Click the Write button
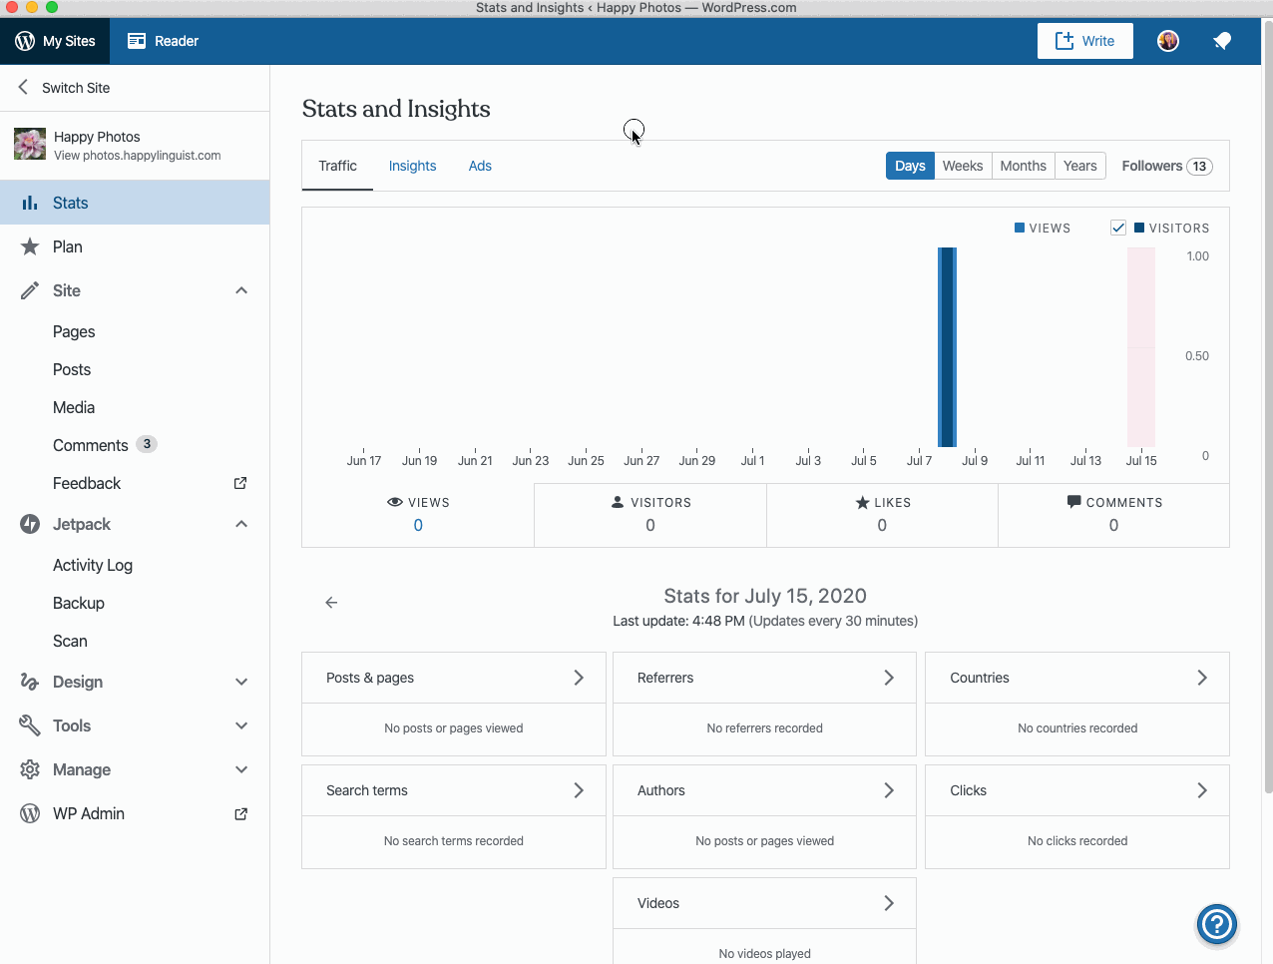 [1085, 41]
